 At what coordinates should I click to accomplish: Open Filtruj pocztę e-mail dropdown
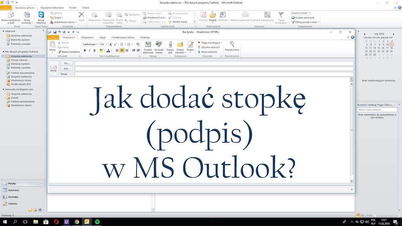(x=305, y=22)
